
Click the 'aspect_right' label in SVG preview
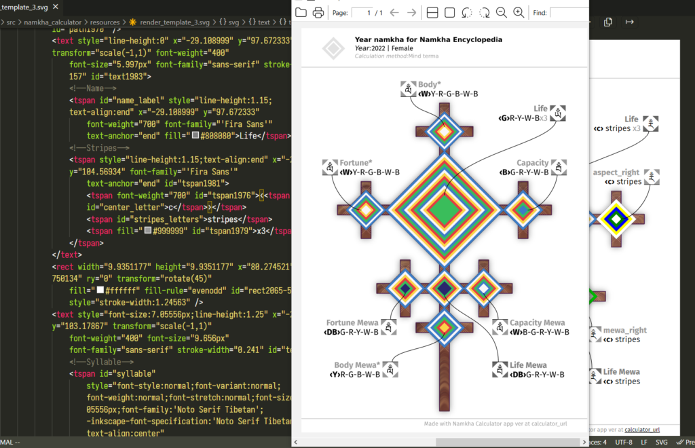pyautogui.click(x=616, y=172)
